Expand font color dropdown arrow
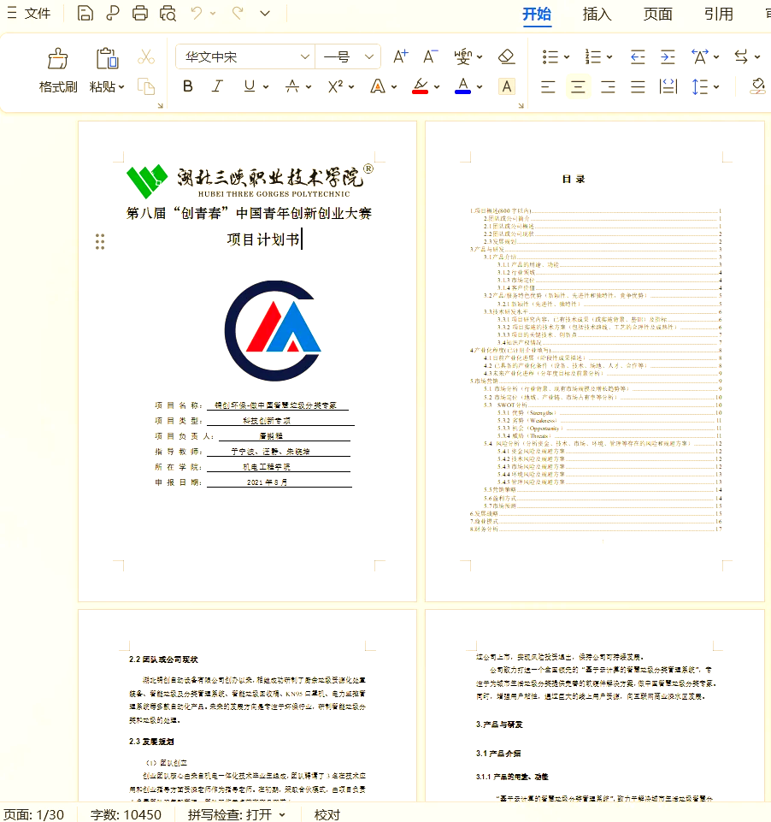This screenshot has width=771, height=822. [x=480, y=87]
